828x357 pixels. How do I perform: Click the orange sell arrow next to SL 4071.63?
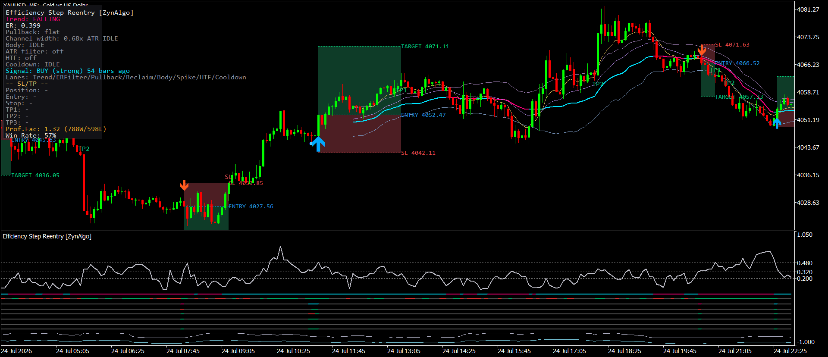click(702, 50)
